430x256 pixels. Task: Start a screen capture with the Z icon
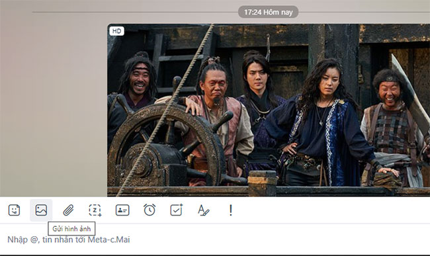coord(95,210)
